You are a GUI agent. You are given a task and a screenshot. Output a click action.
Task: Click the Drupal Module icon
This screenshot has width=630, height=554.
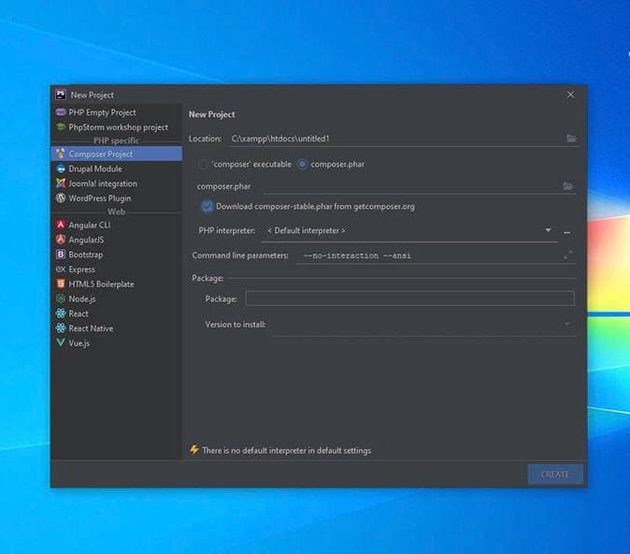[61, 168]
